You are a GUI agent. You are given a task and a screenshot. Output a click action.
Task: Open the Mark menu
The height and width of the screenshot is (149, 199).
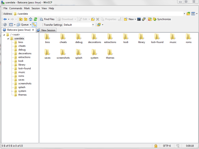(x=27, y=8)
